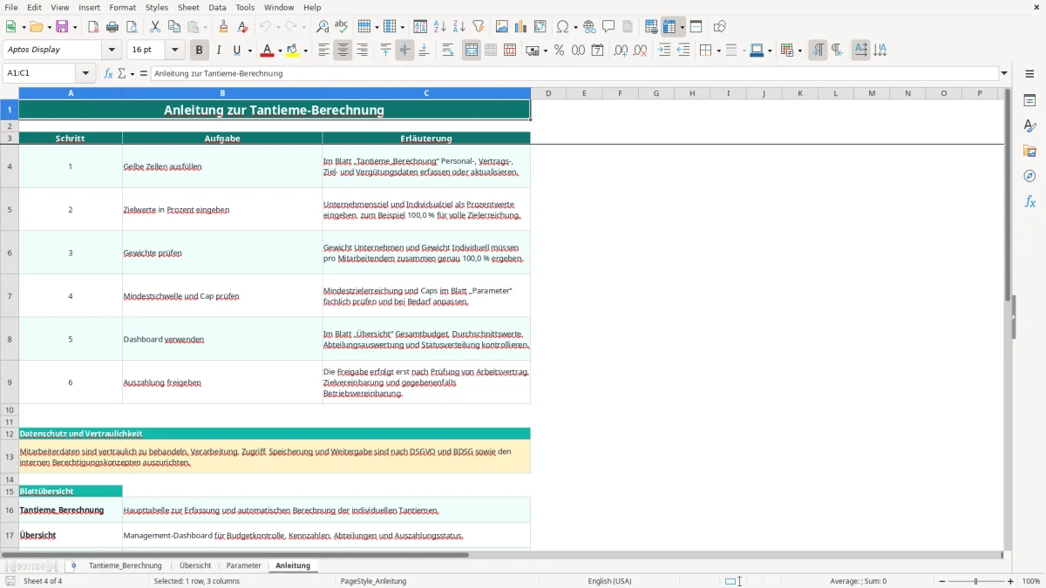Open the Sheet menu

coord(188,7)
